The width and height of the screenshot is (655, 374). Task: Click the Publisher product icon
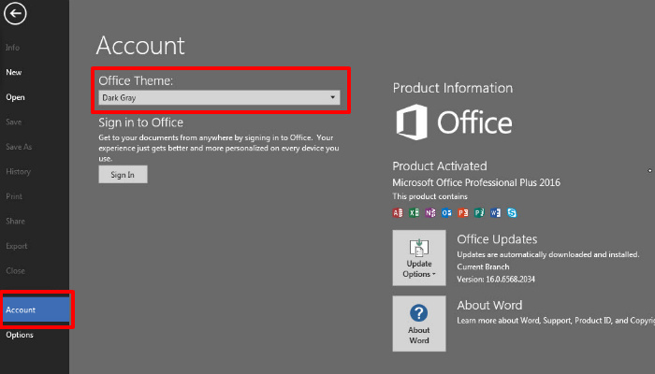[x=479, y=213]
